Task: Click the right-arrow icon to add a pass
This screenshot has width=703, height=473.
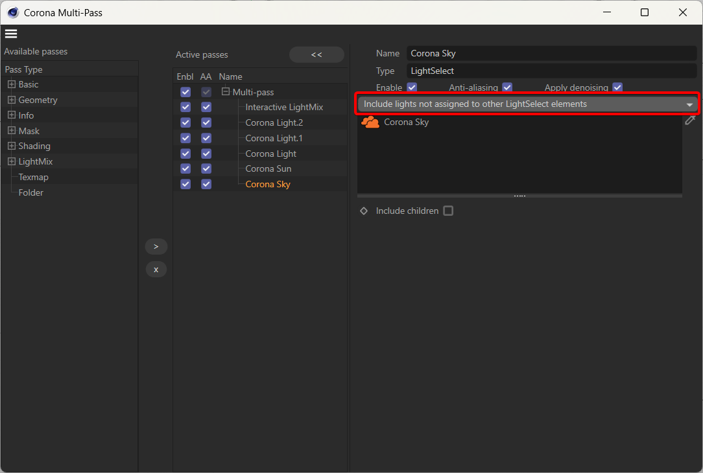Action: click(x=156, y=246)
